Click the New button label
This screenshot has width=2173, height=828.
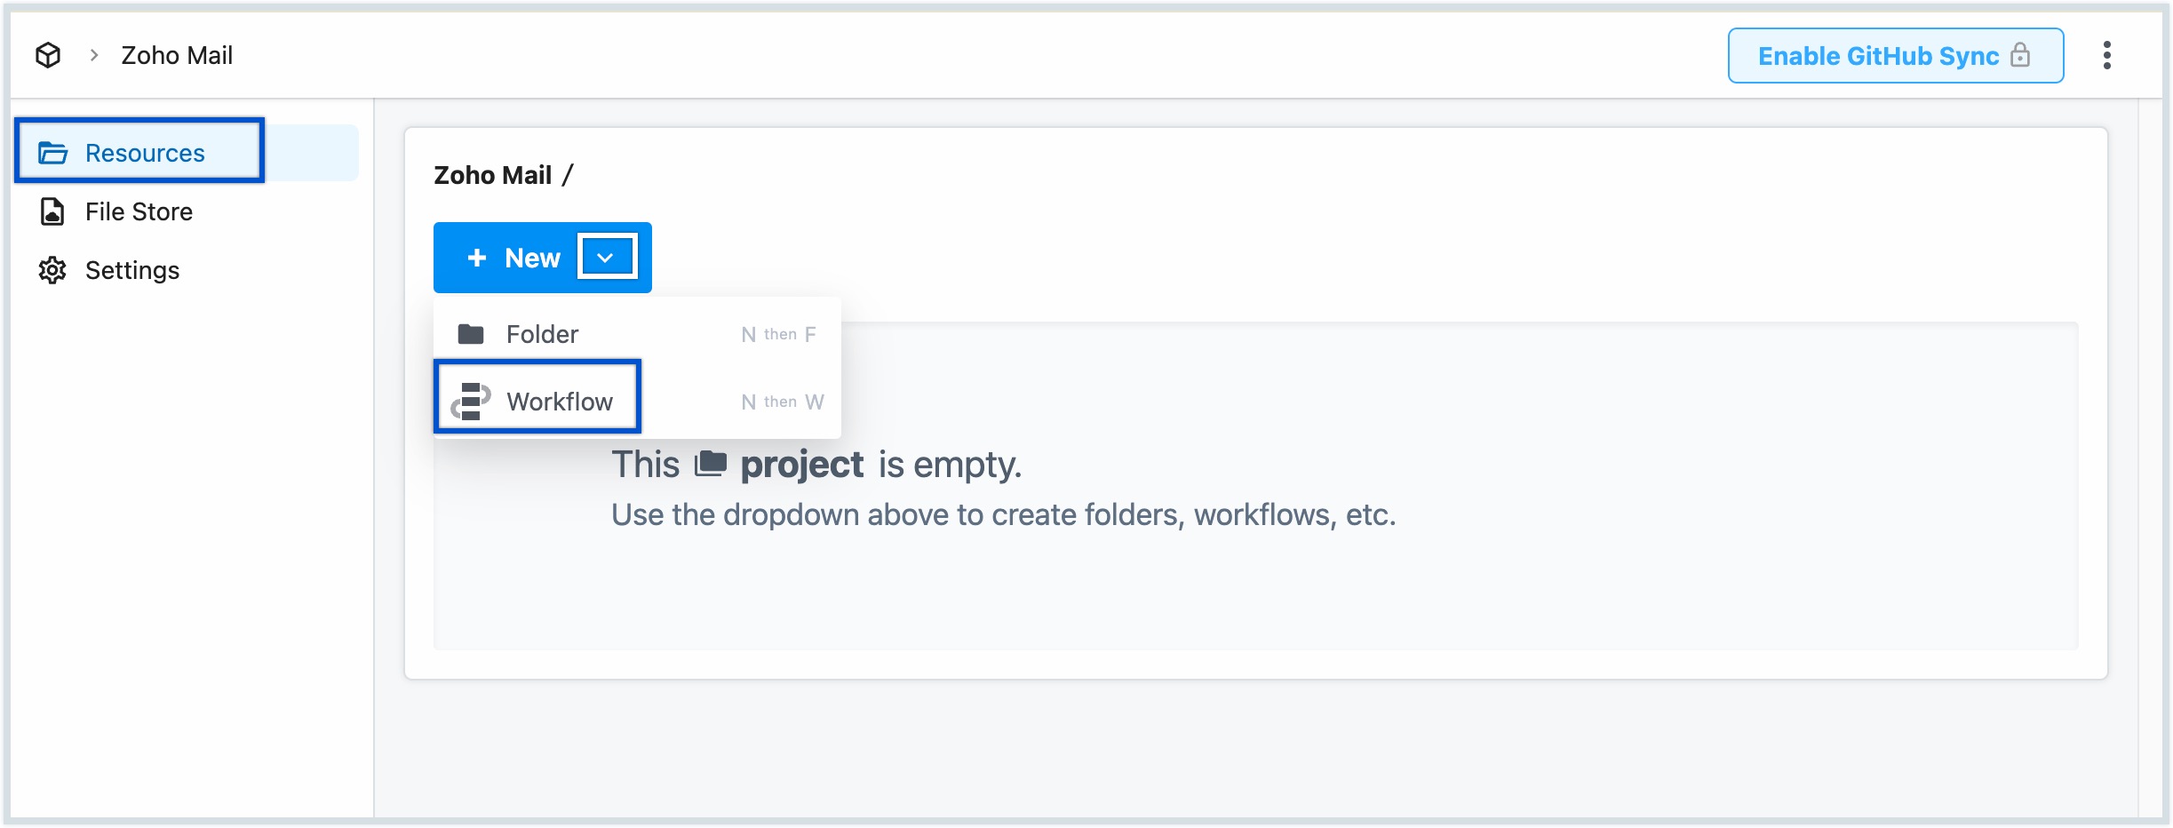click(532, 258)
